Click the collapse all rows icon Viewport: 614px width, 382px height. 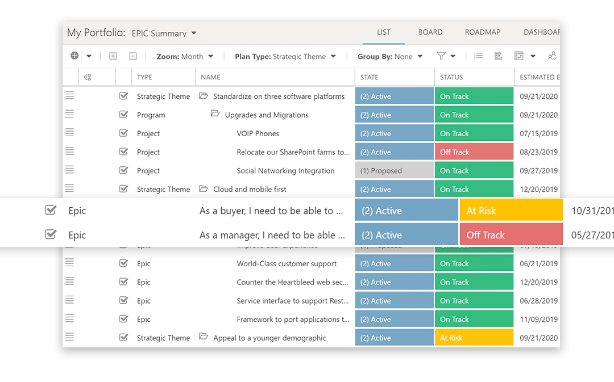point(133,56)
